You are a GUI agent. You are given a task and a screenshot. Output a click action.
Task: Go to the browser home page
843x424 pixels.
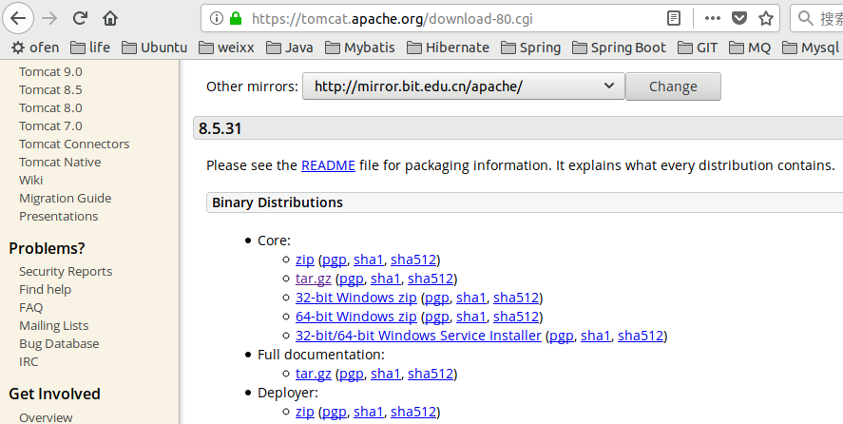tap(110, 18)
